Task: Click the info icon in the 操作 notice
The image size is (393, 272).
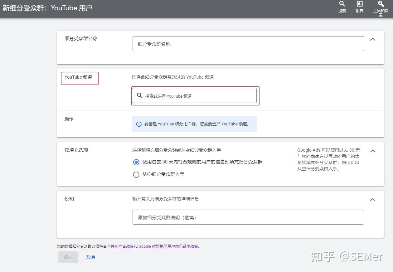Action: point(139,124)
